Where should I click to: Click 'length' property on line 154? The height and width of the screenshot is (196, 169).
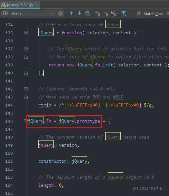click(46, 185)
